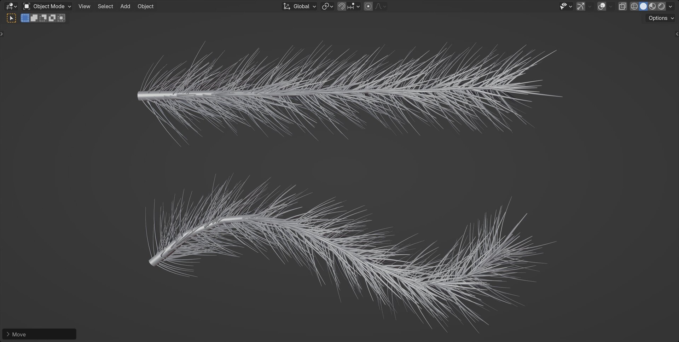Open the Select menu

(x=105, y=6)
